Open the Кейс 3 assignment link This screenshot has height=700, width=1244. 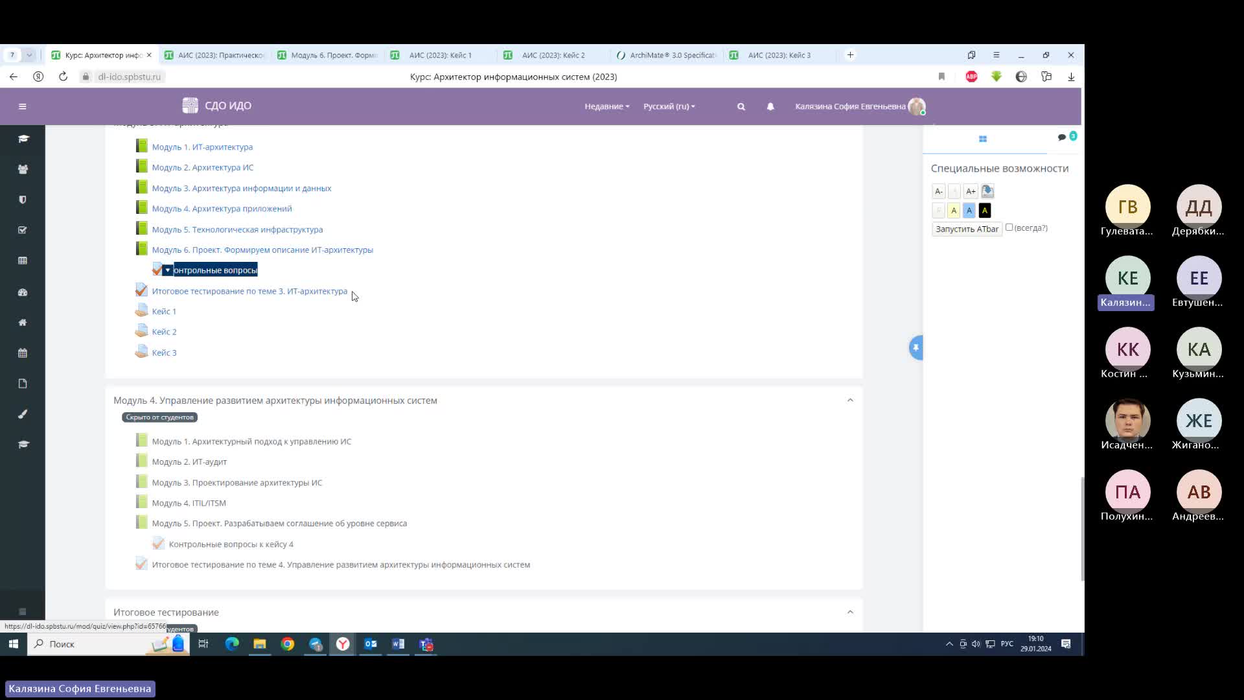164,353
